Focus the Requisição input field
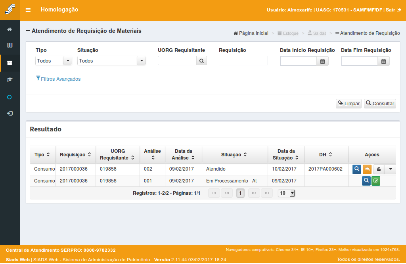 tap(243, 61)
